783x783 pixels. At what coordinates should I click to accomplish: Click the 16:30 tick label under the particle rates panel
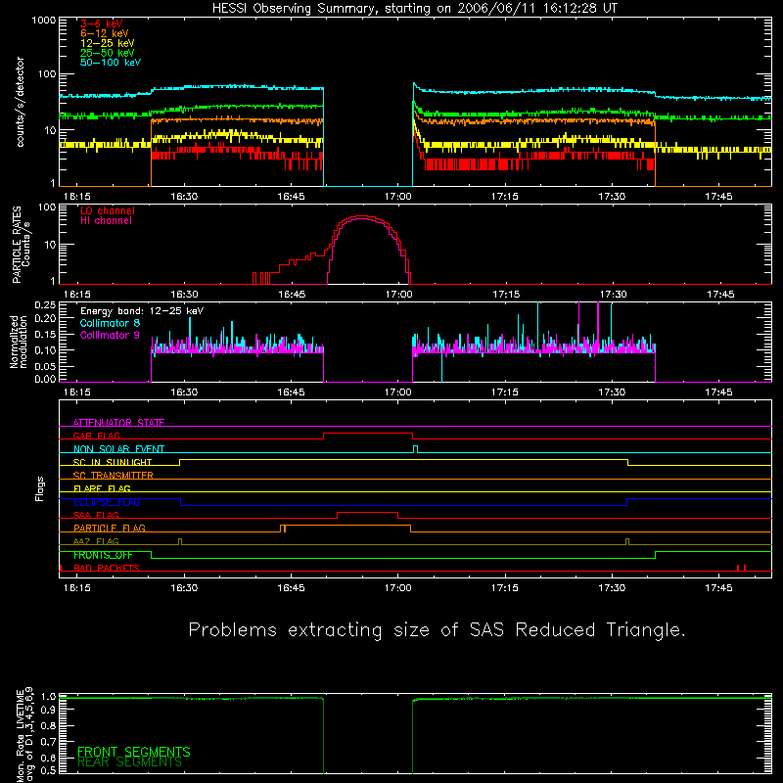(x=184, y=295)
